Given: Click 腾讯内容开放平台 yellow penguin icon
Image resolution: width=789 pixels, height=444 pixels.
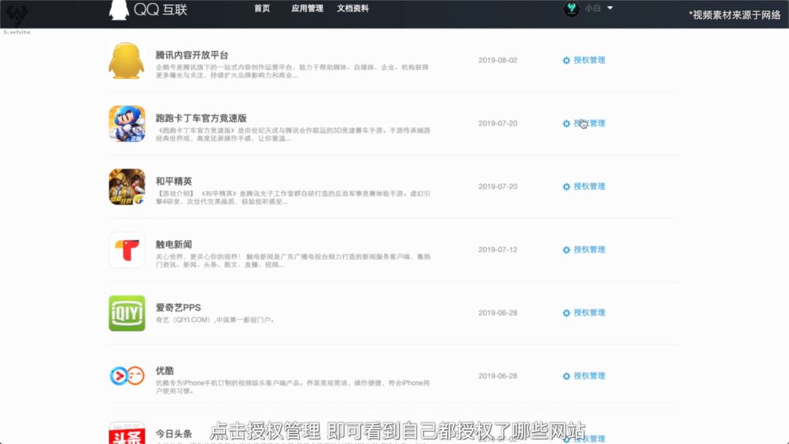Looking at the screenshot, I should pos(126,61).
